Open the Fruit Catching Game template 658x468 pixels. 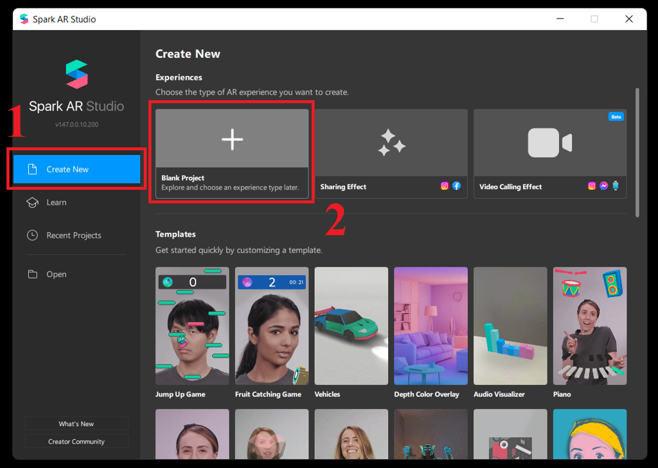click(x=272, y=326)
